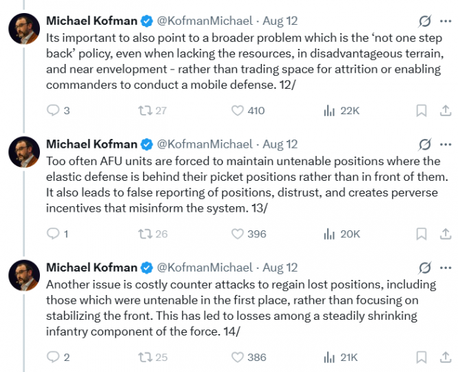Open the Aug 12 timestamp on the 14/ tweet
This screenshot has height=372, width=458.
click(280, 267)
